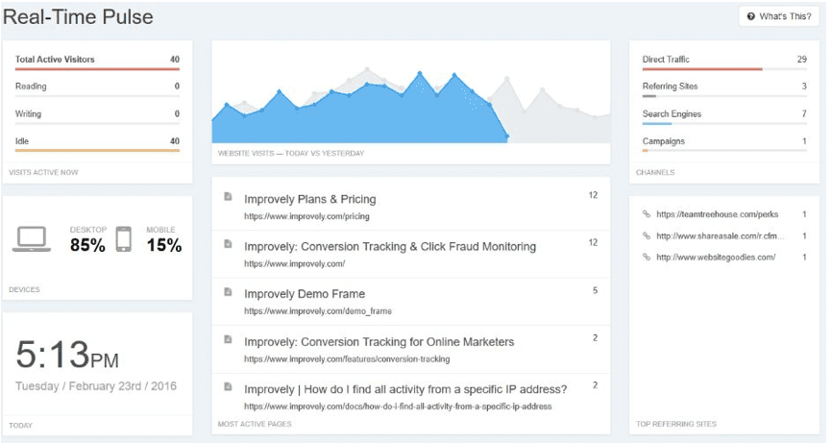
Task: Click the Referring Sites channel row
Action: [x=723, y=87]
